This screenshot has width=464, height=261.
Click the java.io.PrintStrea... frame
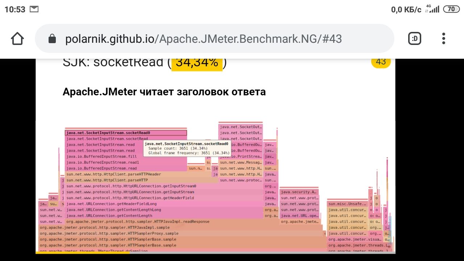tap(241, 157)
